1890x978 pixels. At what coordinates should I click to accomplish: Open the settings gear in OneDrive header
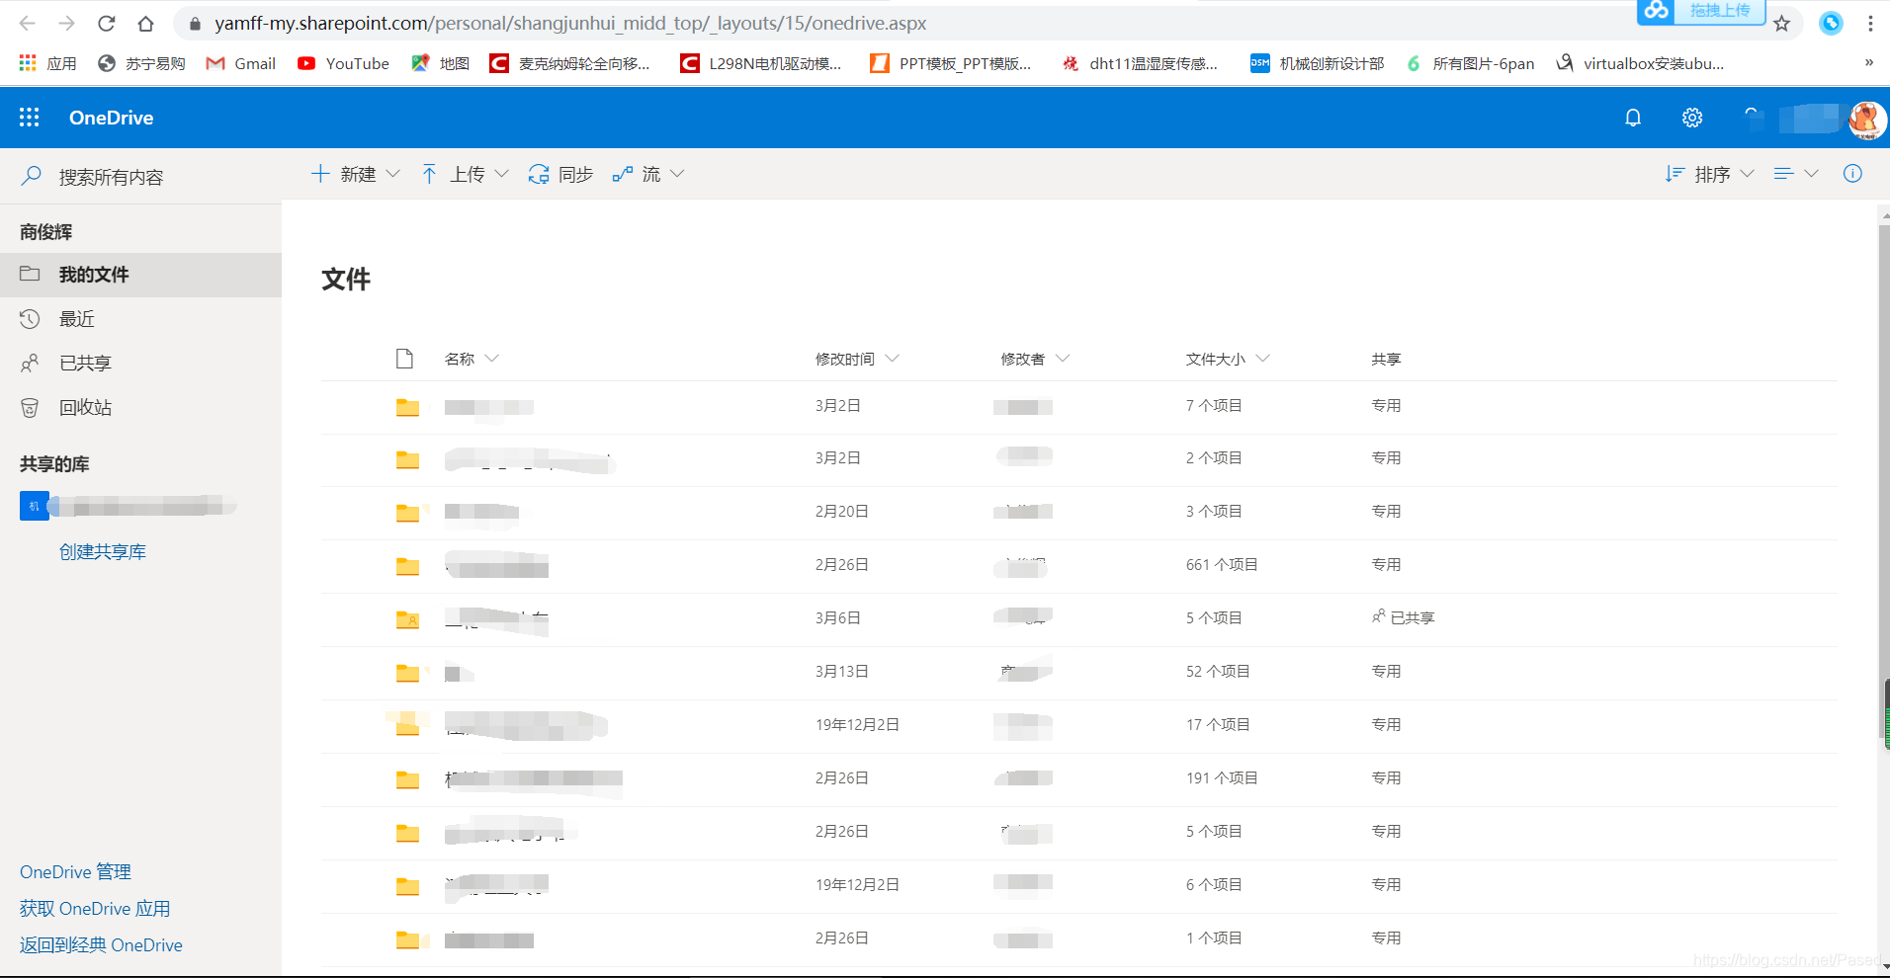(x=1692, y=118)
